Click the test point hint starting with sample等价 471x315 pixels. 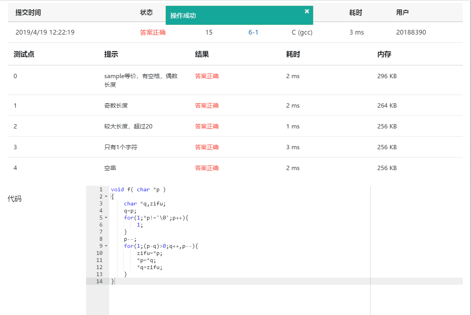coord(141,80)
